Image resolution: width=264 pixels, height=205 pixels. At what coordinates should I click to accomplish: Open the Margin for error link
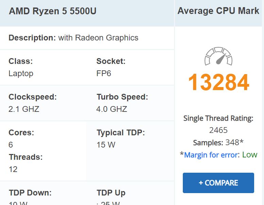tap(211, 155)
